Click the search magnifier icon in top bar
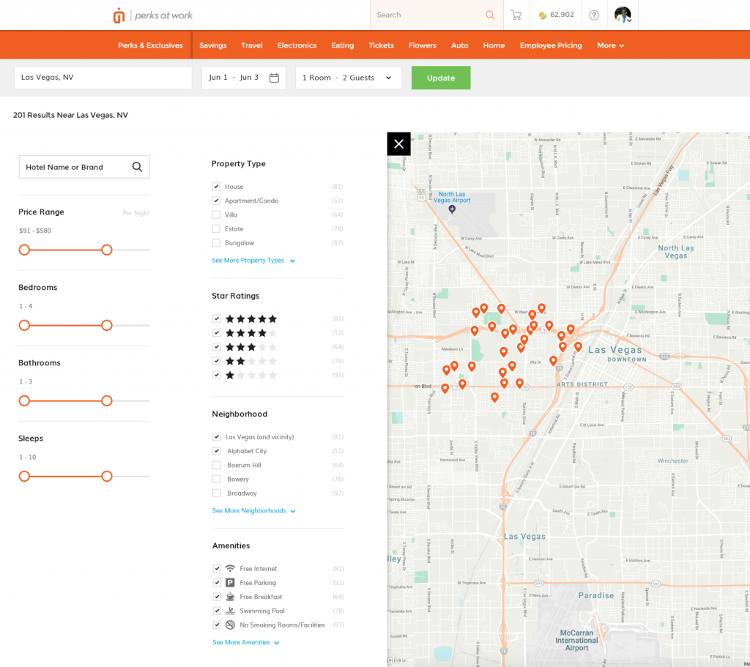 click(490, 15)
